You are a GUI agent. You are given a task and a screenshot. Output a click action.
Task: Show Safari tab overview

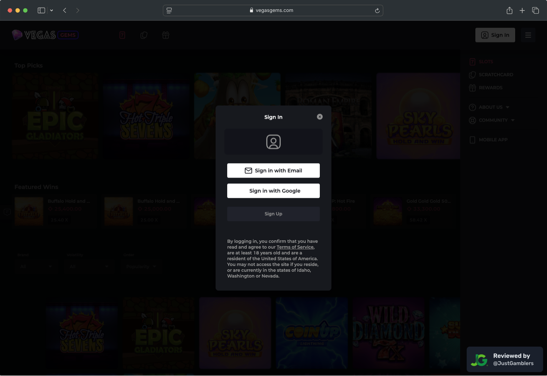(535, 10)
